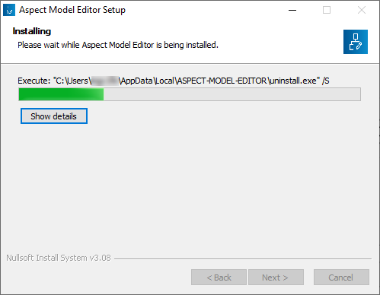The height and width of the screenshot is (295, 380).
Task: Click the horizontal line beside Nullsoft branding
Action: [x=243, y=259]
